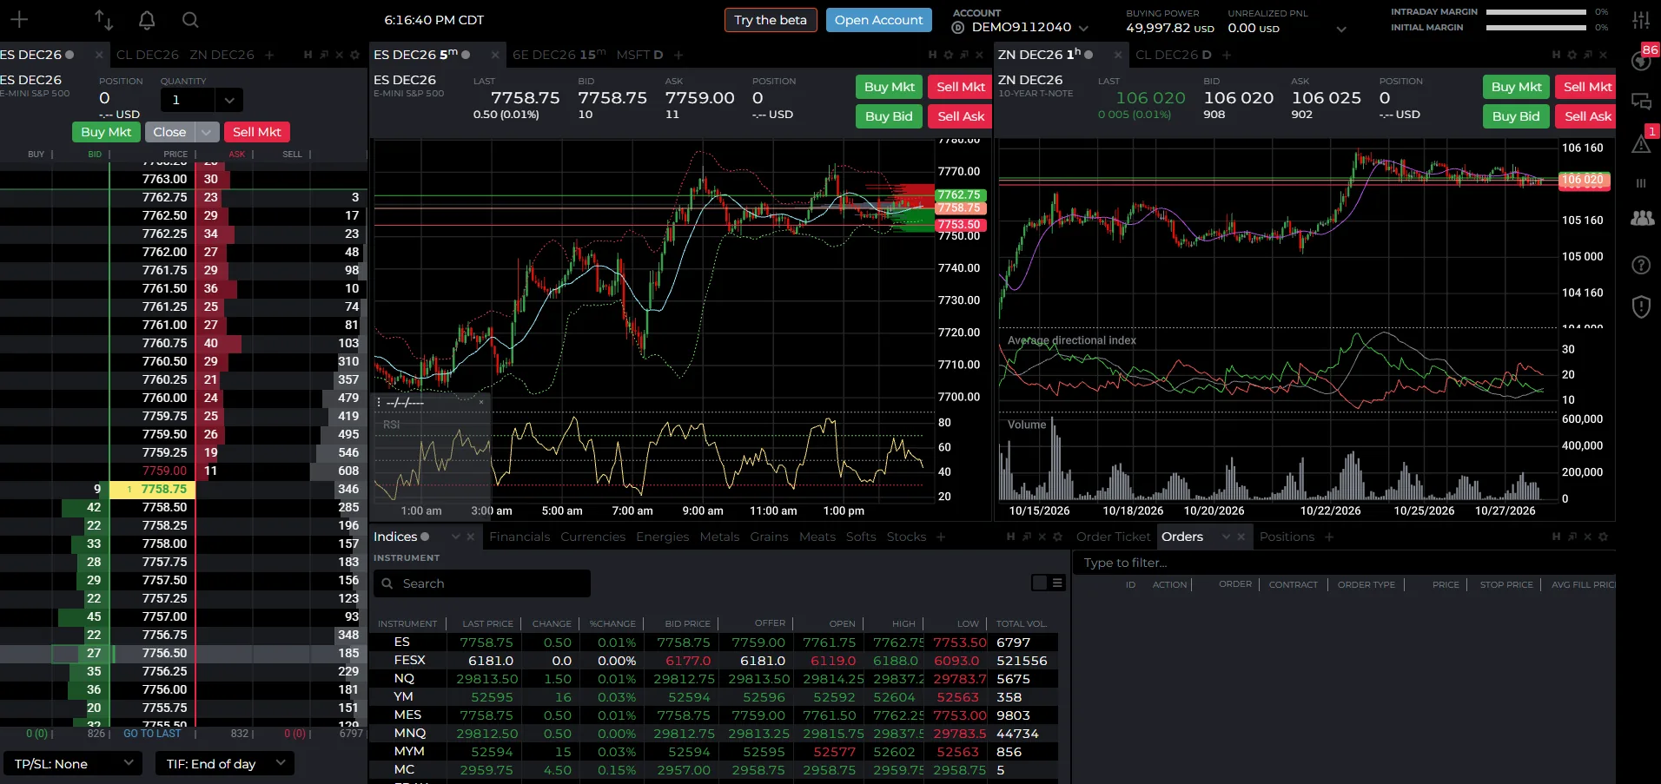Expand the unrealized PNL chevron
Image resolution: width=1661 pixels, height=784 pixels.
(1341, 29)
